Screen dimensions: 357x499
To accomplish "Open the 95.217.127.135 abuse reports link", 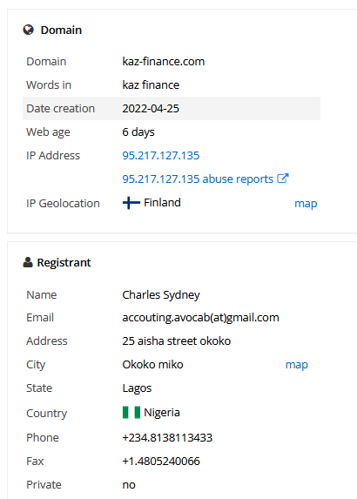I will (198, 179).
